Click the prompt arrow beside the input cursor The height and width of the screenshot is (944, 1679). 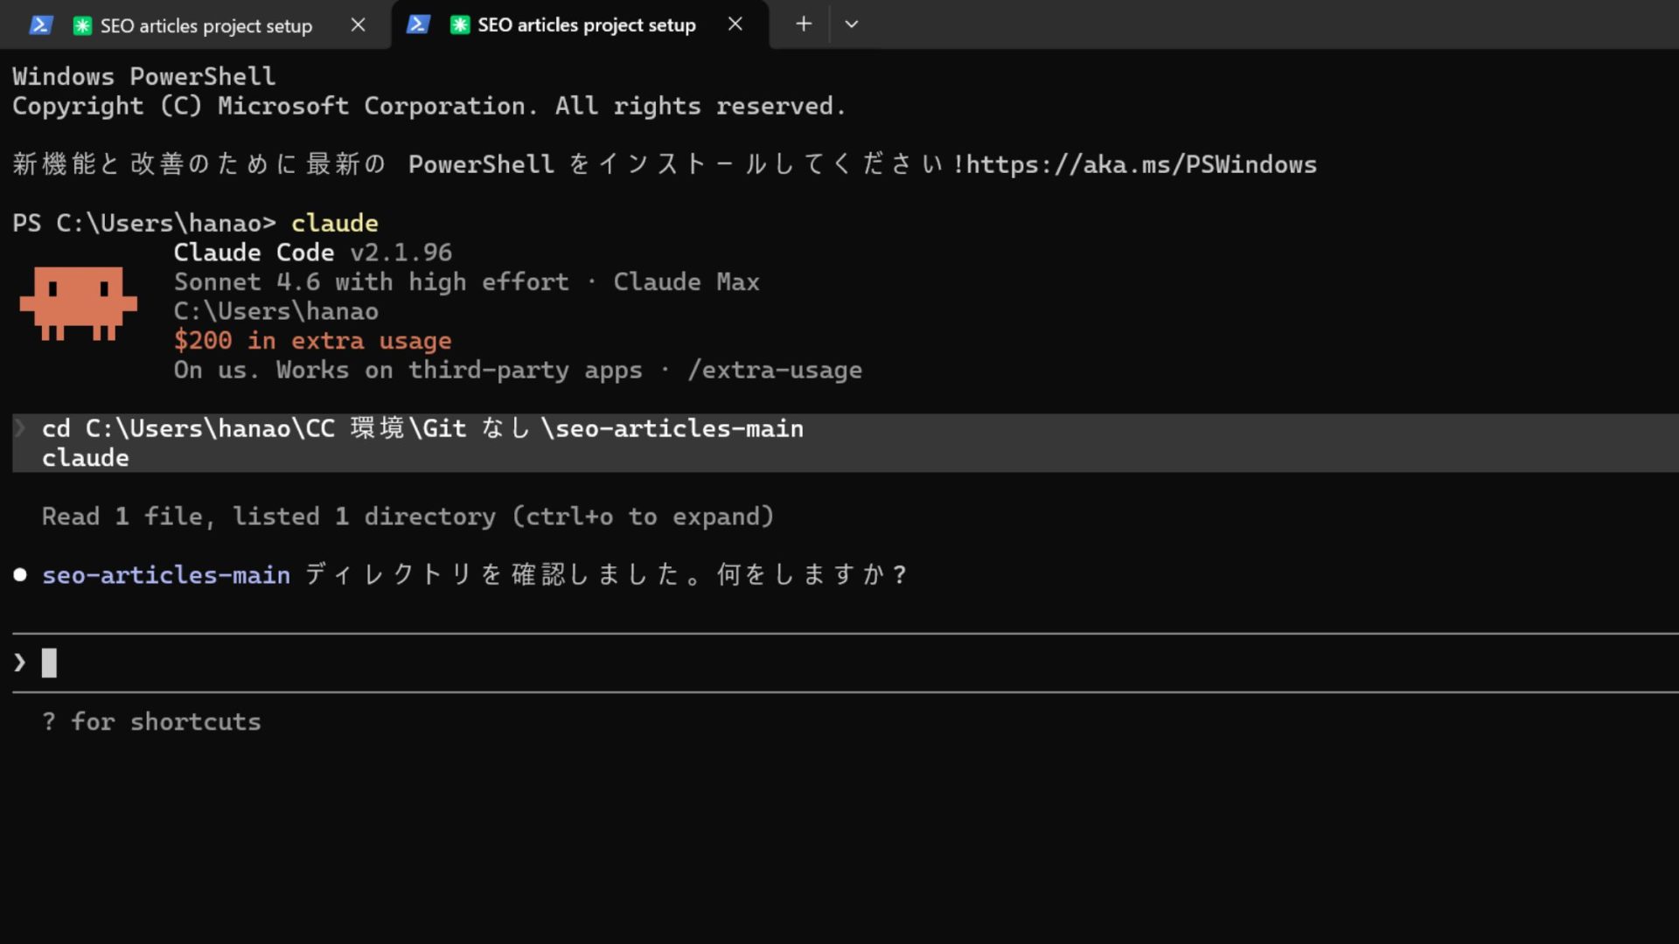point(20,663)
